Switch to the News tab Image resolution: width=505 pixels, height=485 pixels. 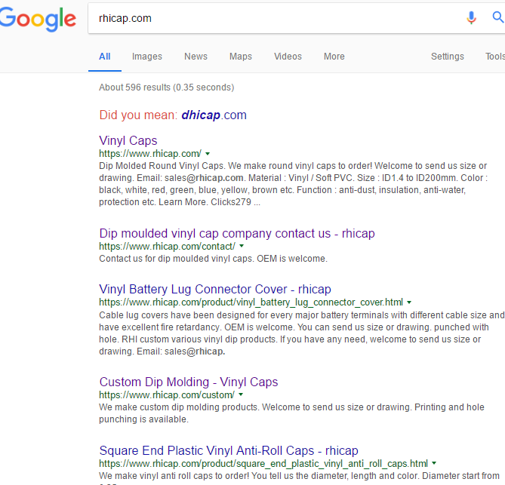pos(196,57)
